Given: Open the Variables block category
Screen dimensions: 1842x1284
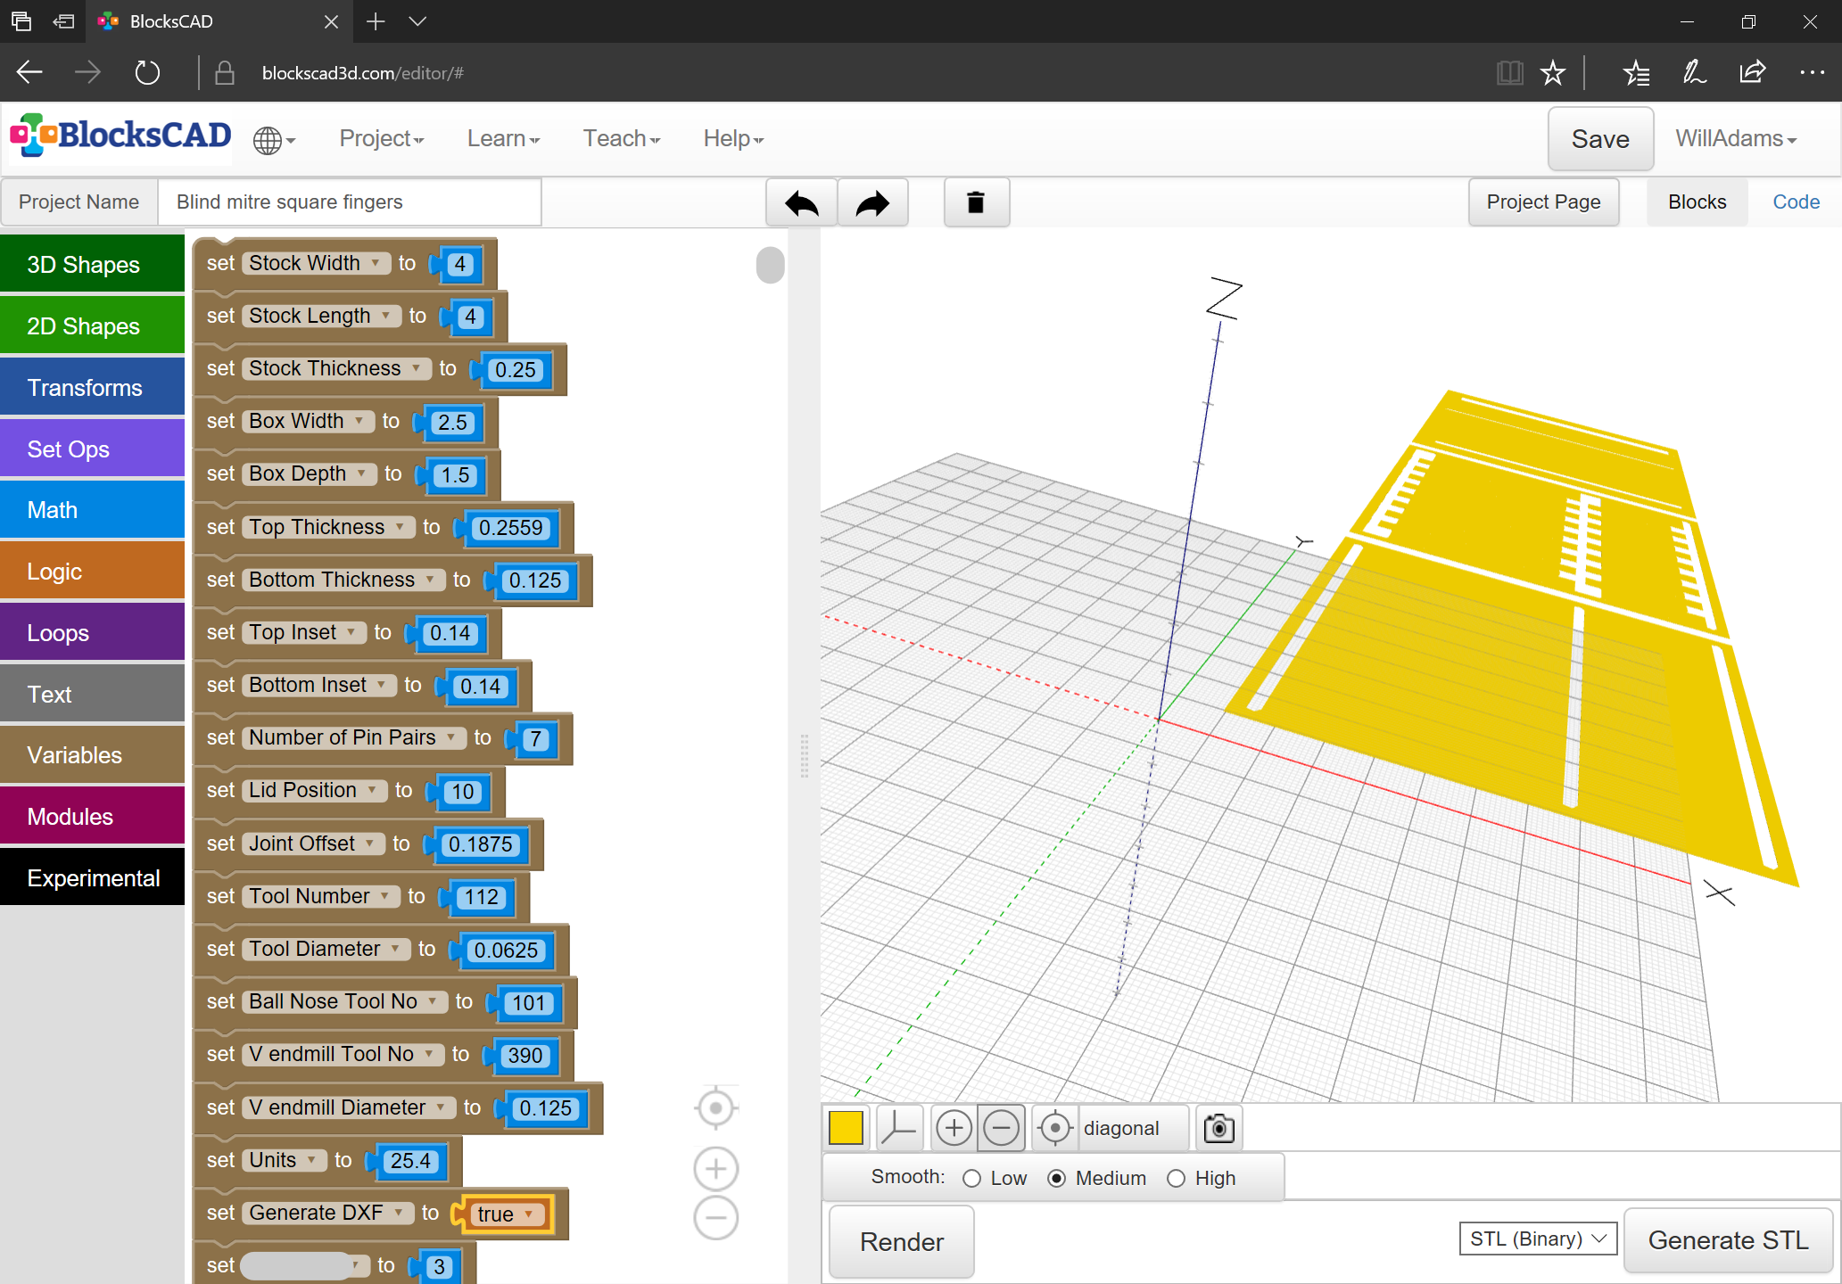Looking at the screenshot, I should click(93, 754).
